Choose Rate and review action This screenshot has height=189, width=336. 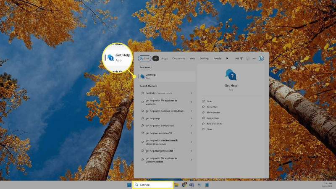click(x=214, y=123)
